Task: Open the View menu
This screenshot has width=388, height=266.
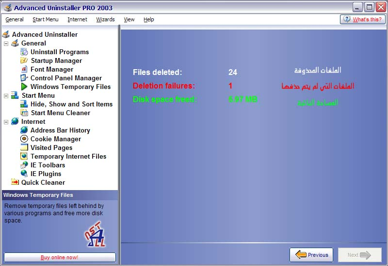Action: pos(129,19)
